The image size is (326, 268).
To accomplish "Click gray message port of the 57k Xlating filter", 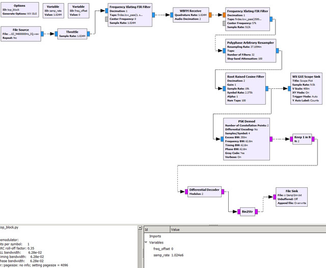I will [224, 23].
